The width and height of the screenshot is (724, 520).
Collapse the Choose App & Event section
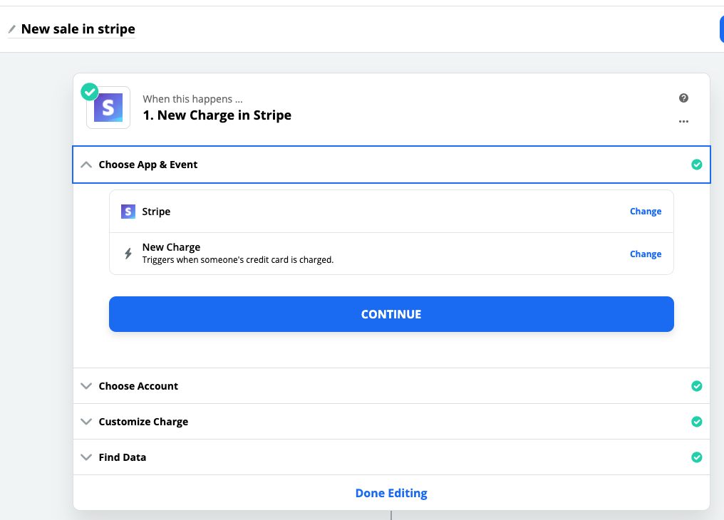(86, 165)
